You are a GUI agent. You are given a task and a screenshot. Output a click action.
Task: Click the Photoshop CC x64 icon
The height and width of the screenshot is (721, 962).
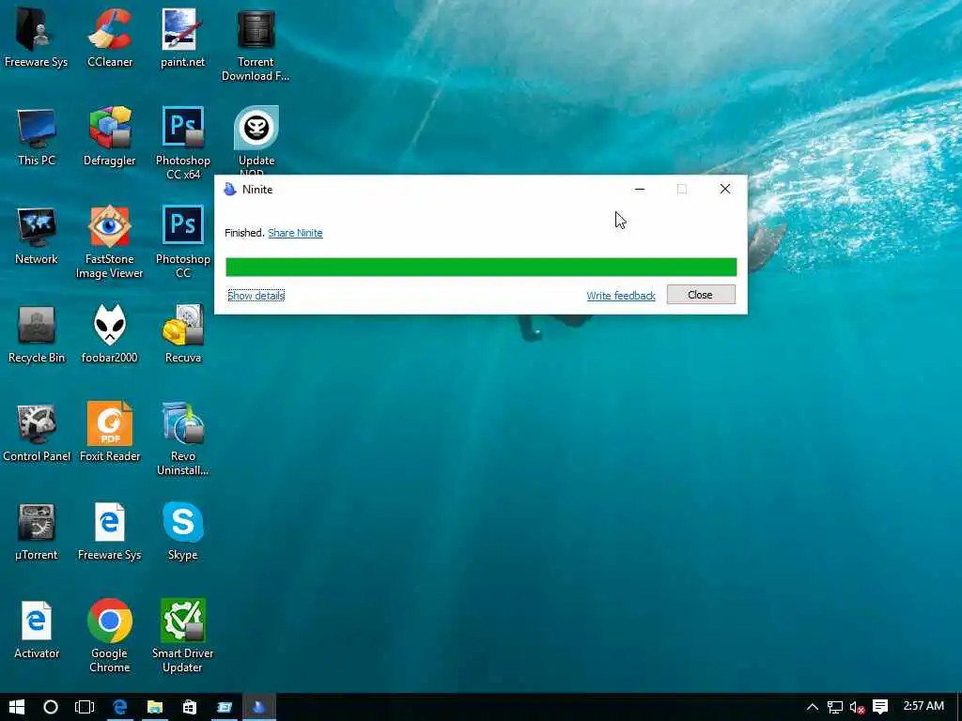[183, 143]
